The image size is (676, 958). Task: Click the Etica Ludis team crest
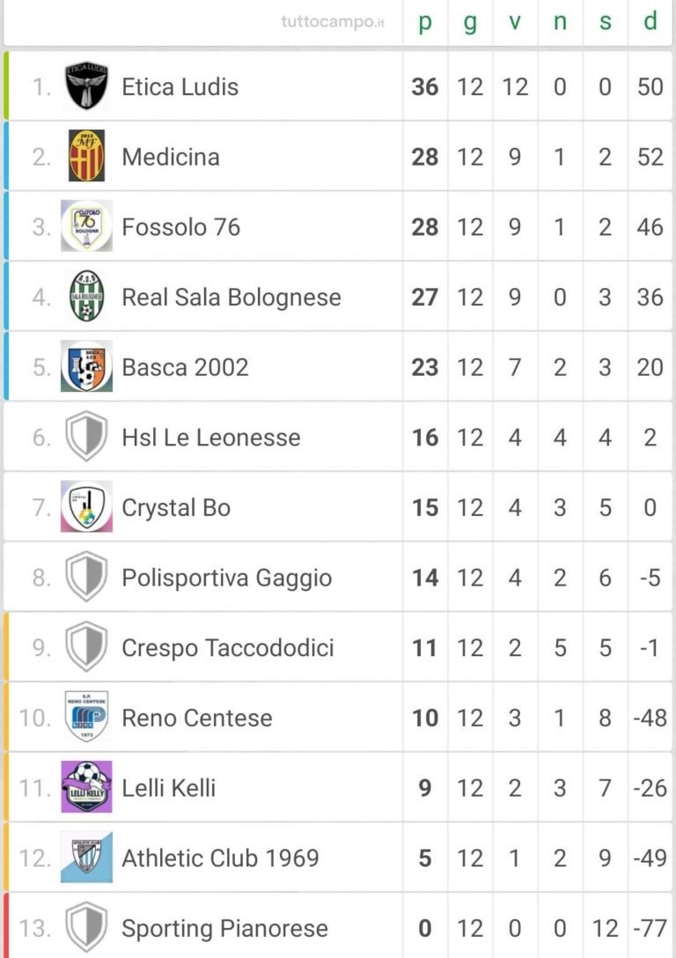tap(86, 86)
